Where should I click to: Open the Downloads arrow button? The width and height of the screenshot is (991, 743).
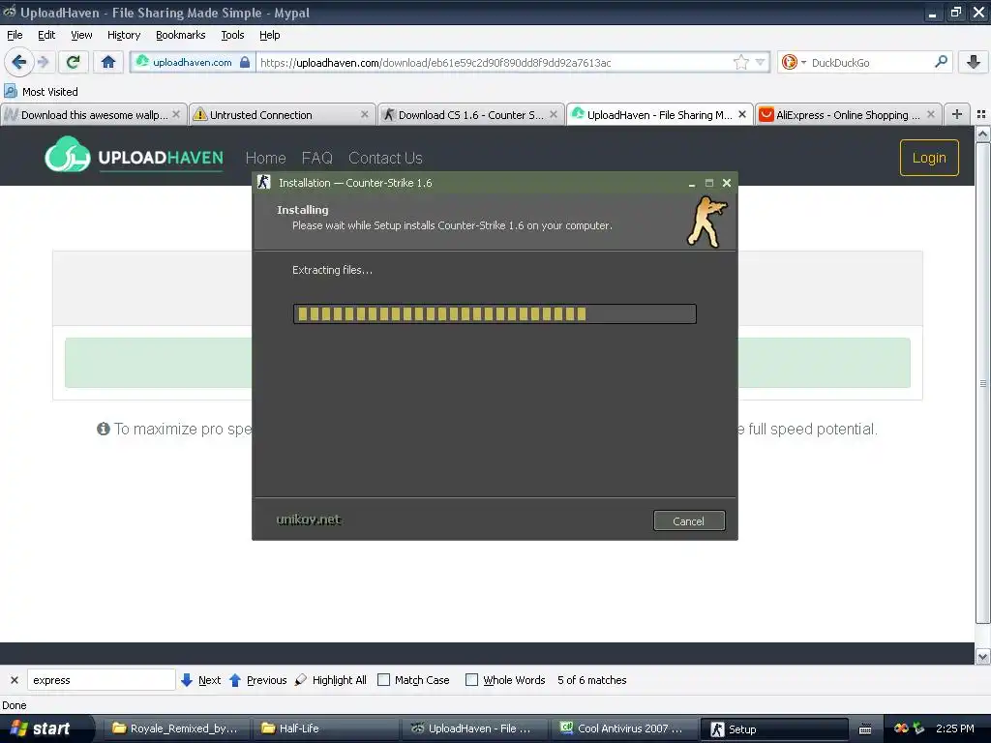(x=974, y=62)
